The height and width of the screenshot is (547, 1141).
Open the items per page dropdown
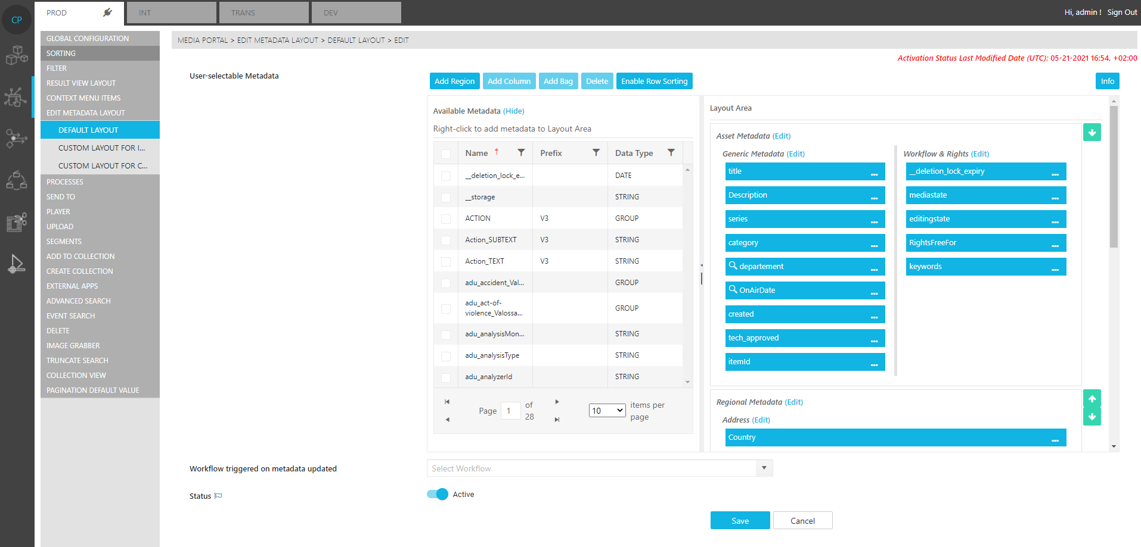pos(607,411)
